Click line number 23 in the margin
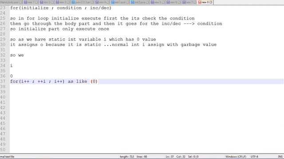 pyautogui.click(x=3, y=8)
